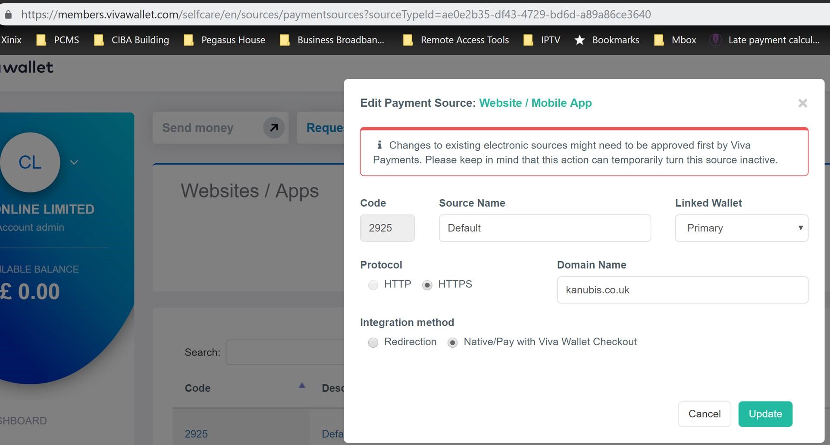
Task: Click the CL account avatar circle
Action: (x=30, y=162)
